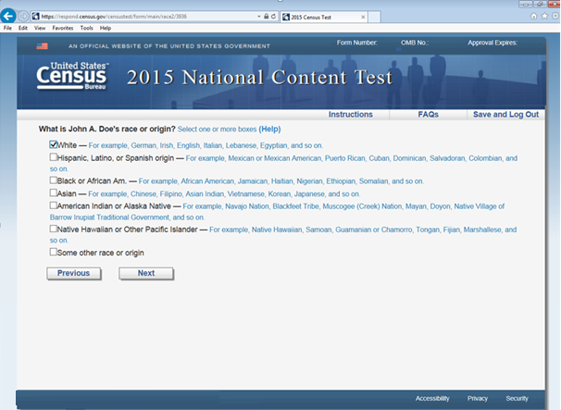The height and width of the screenshot is (410, 561).
Task: Check Some other race or origin box
Action: click(54, 252)
